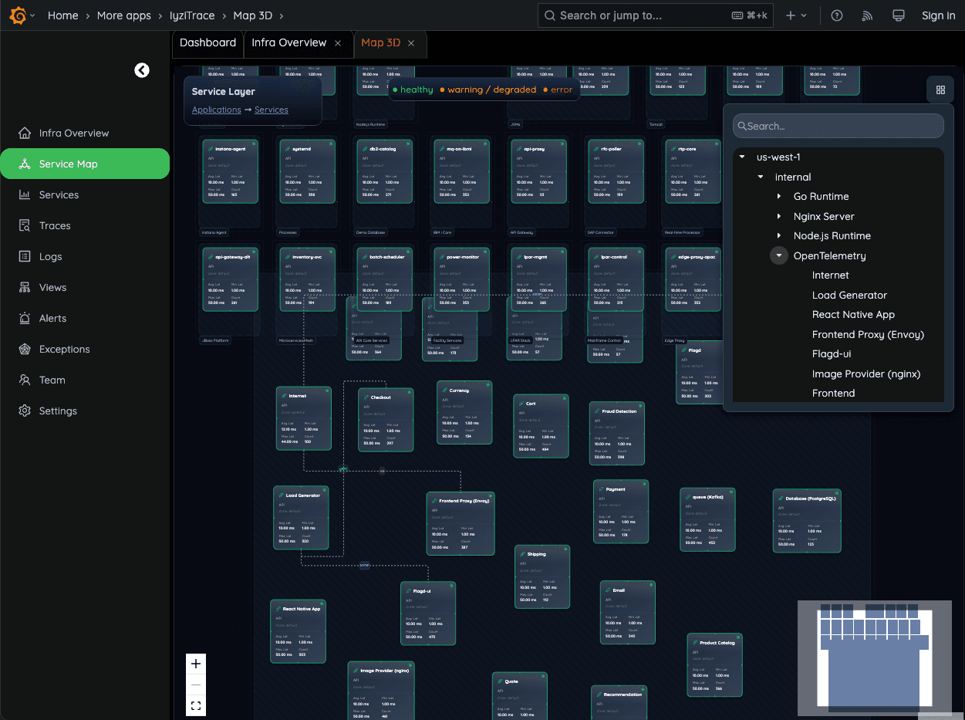Click the fullscreen fit icon on map controls

[x=195, y=705]
